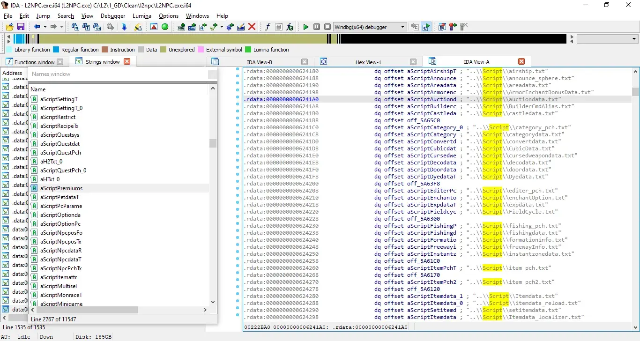
Task: Close the Hex View-1 tab
Action: coord(413,62)
